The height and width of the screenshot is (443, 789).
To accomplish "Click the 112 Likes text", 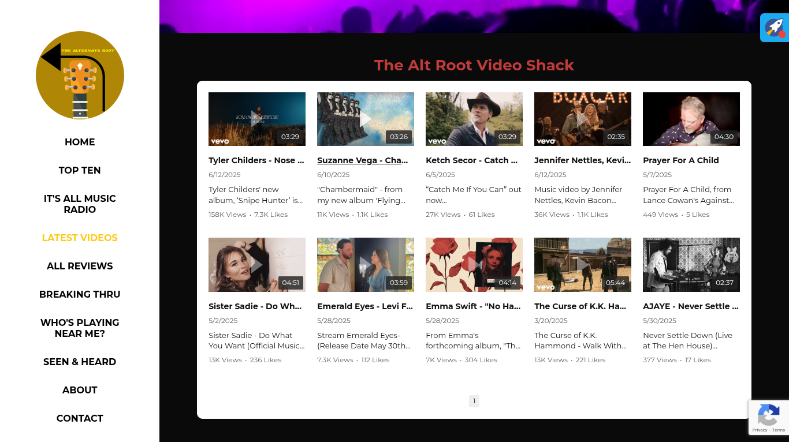I will [375, 360].
